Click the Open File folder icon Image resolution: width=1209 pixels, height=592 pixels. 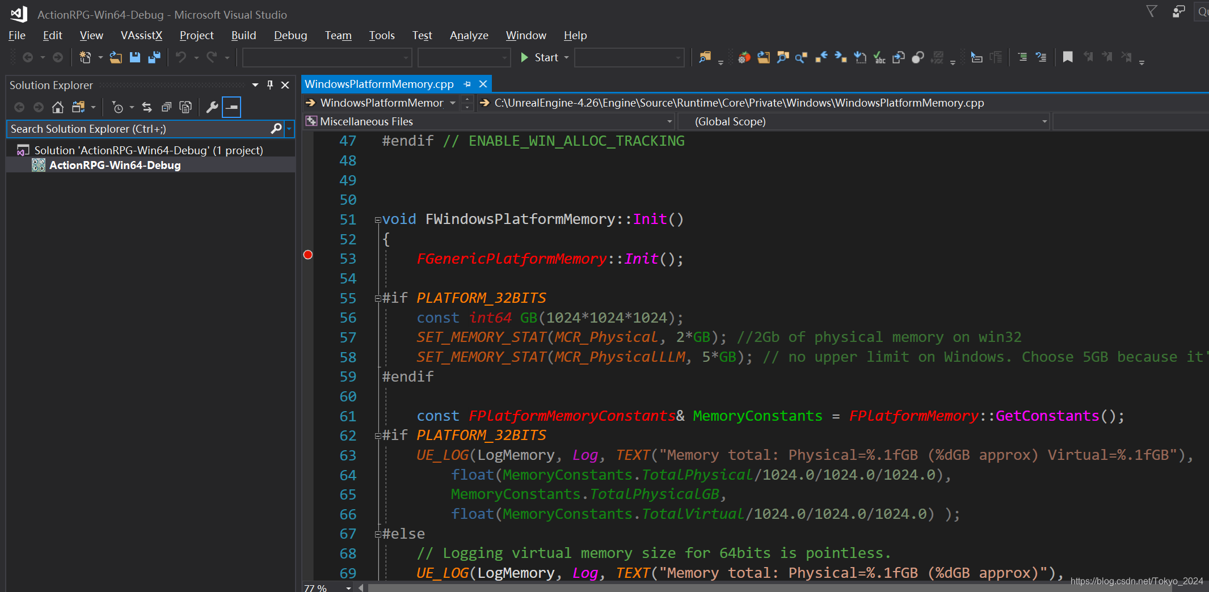(x=116, y=57)
